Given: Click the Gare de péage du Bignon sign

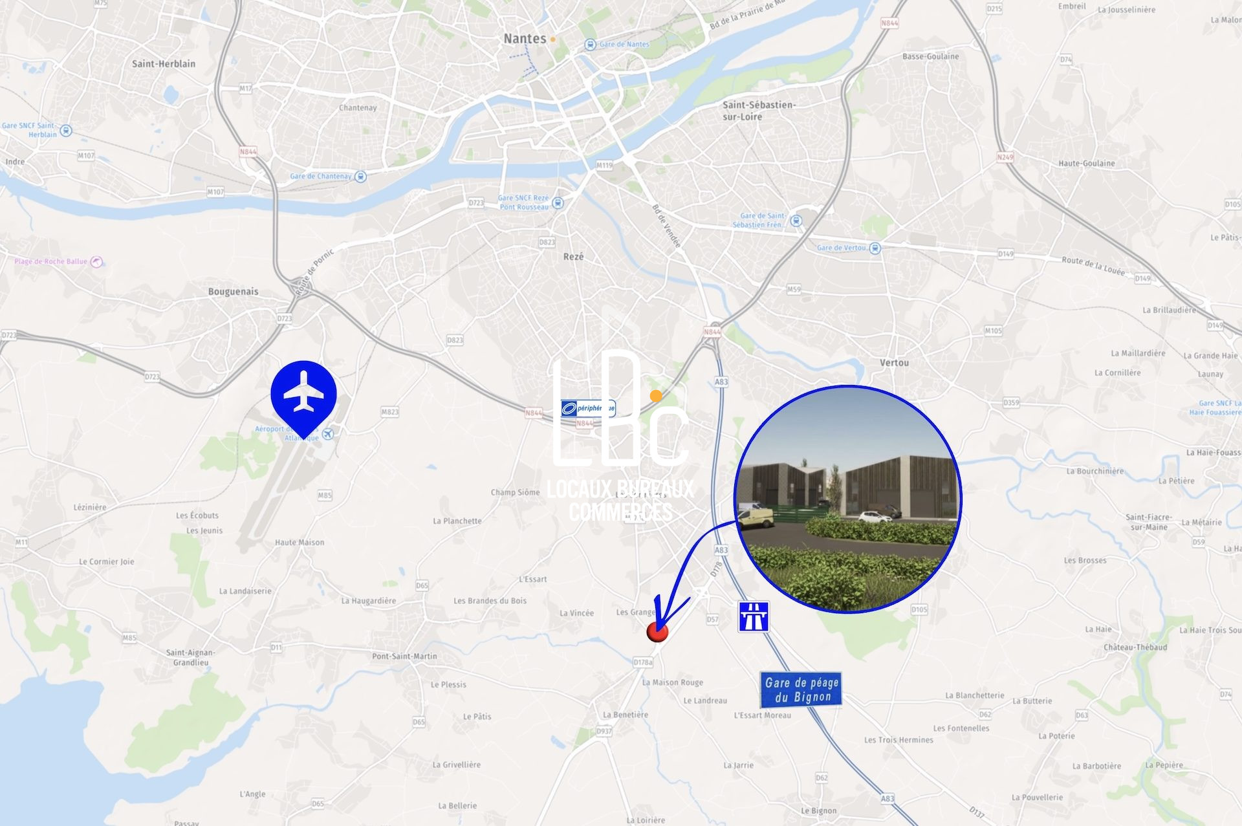Looking at the screenshot, I should point(801,690).
